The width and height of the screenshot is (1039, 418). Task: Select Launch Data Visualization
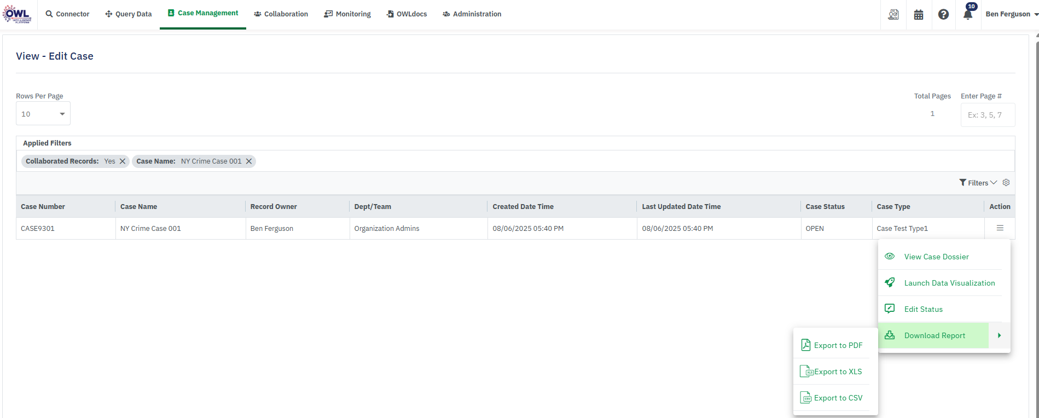click(949, 283)
